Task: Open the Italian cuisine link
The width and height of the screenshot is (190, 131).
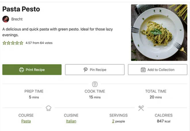Action: [71, 121]
